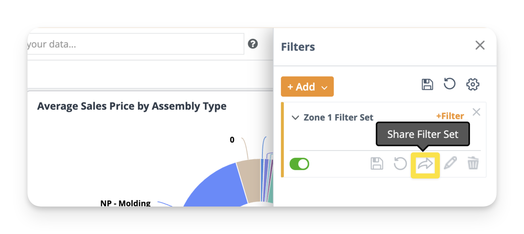Open filter settings gear icon
Image resolution: width=524 pixels, height=234 pixels.
tap(473, 85)
